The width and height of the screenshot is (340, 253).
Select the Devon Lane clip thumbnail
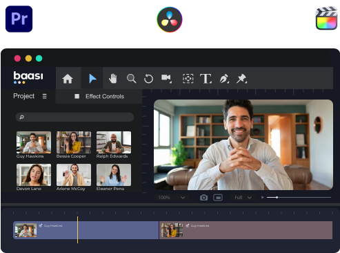34,175
